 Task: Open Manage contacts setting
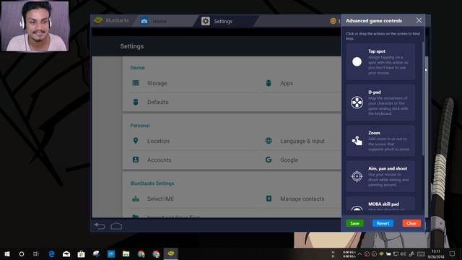click(x=302, y=199)
